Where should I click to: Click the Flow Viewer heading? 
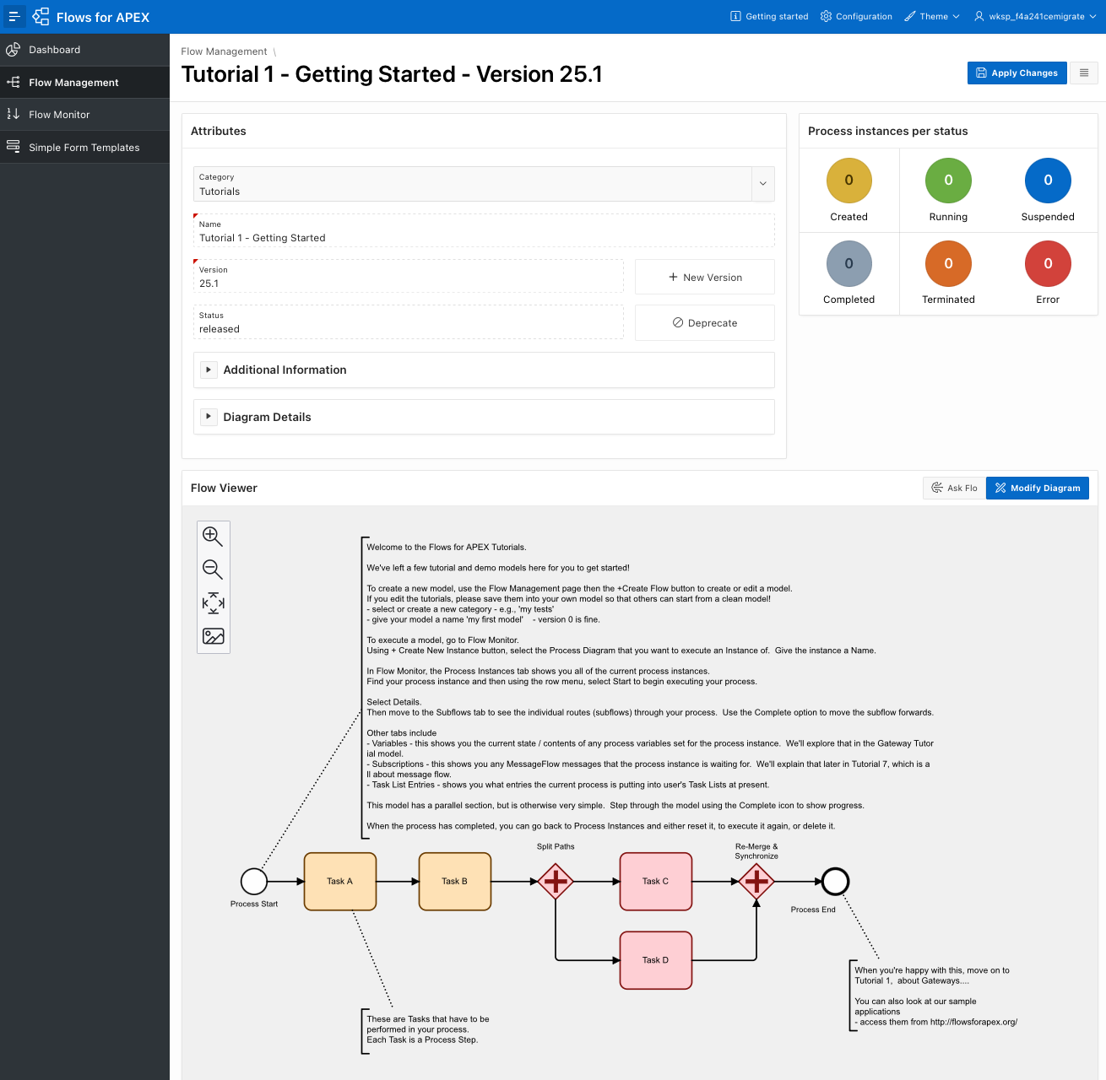tap(224, 488)
